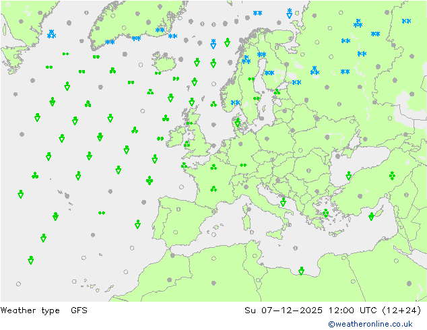Viewport: 427px width, 330px height.
Task: Select the rain symbol over northern France
Action: tap(213, 167)
